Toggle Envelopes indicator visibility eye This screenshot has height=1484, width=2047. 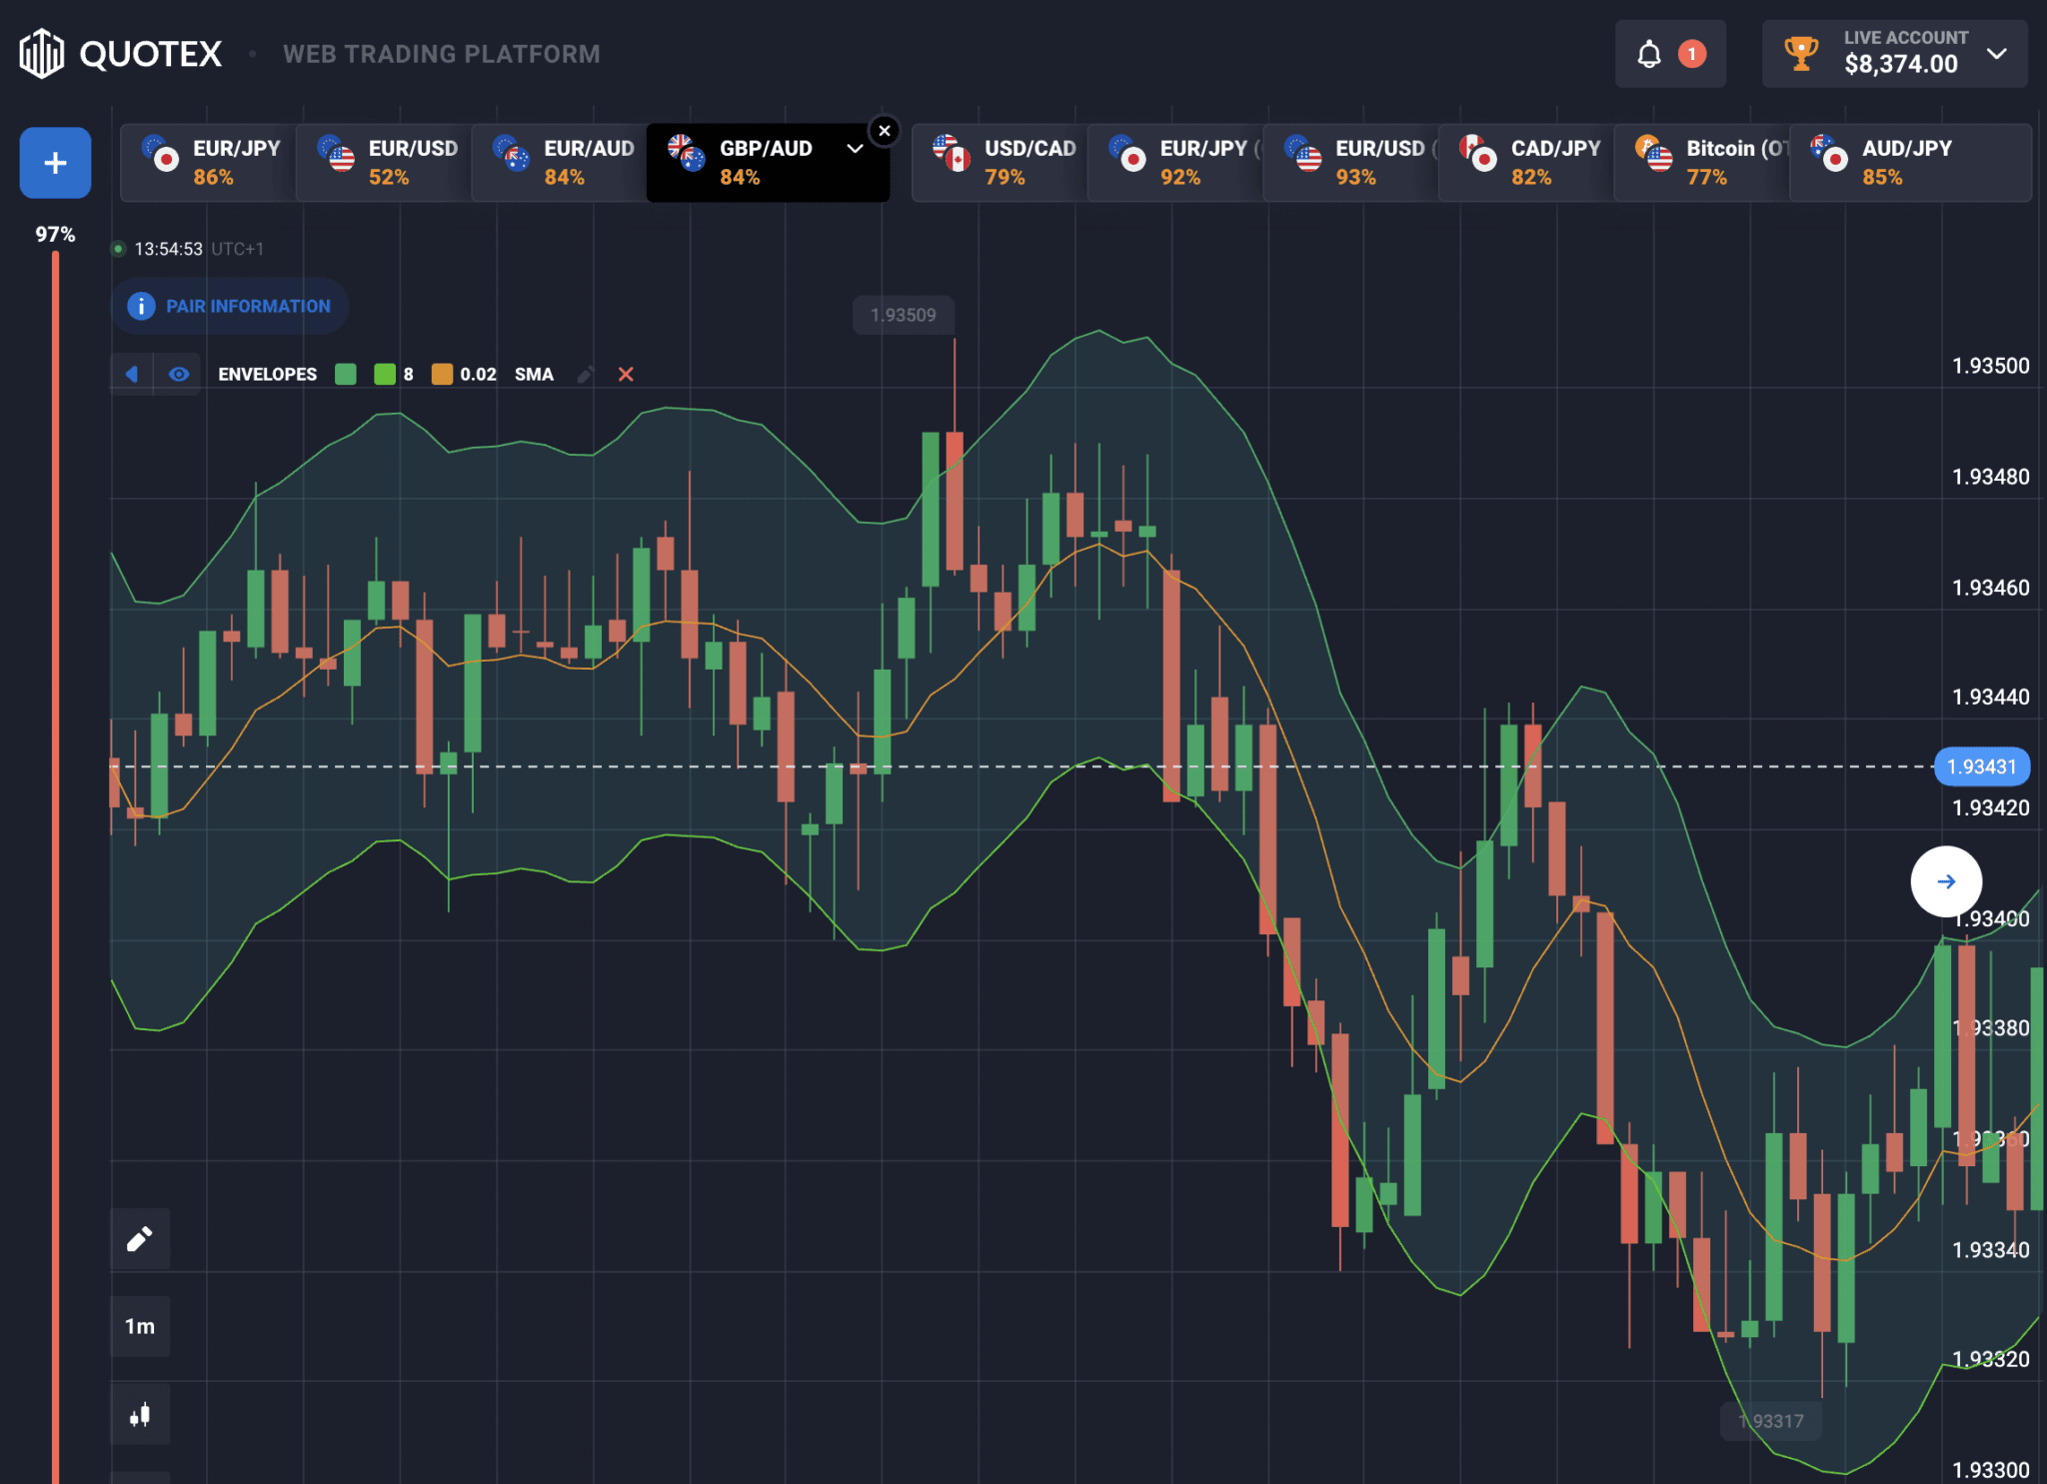point(179,375)
